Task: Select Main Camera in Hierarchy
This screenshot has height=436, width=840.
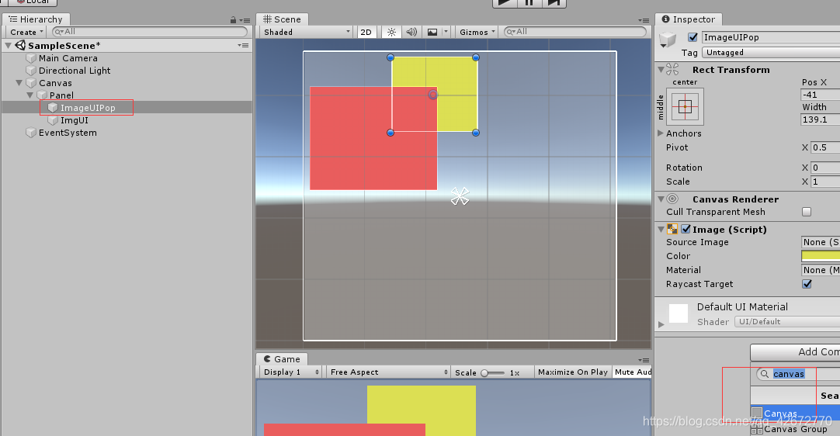Action: pyautogui.click(x=68, y=58)
